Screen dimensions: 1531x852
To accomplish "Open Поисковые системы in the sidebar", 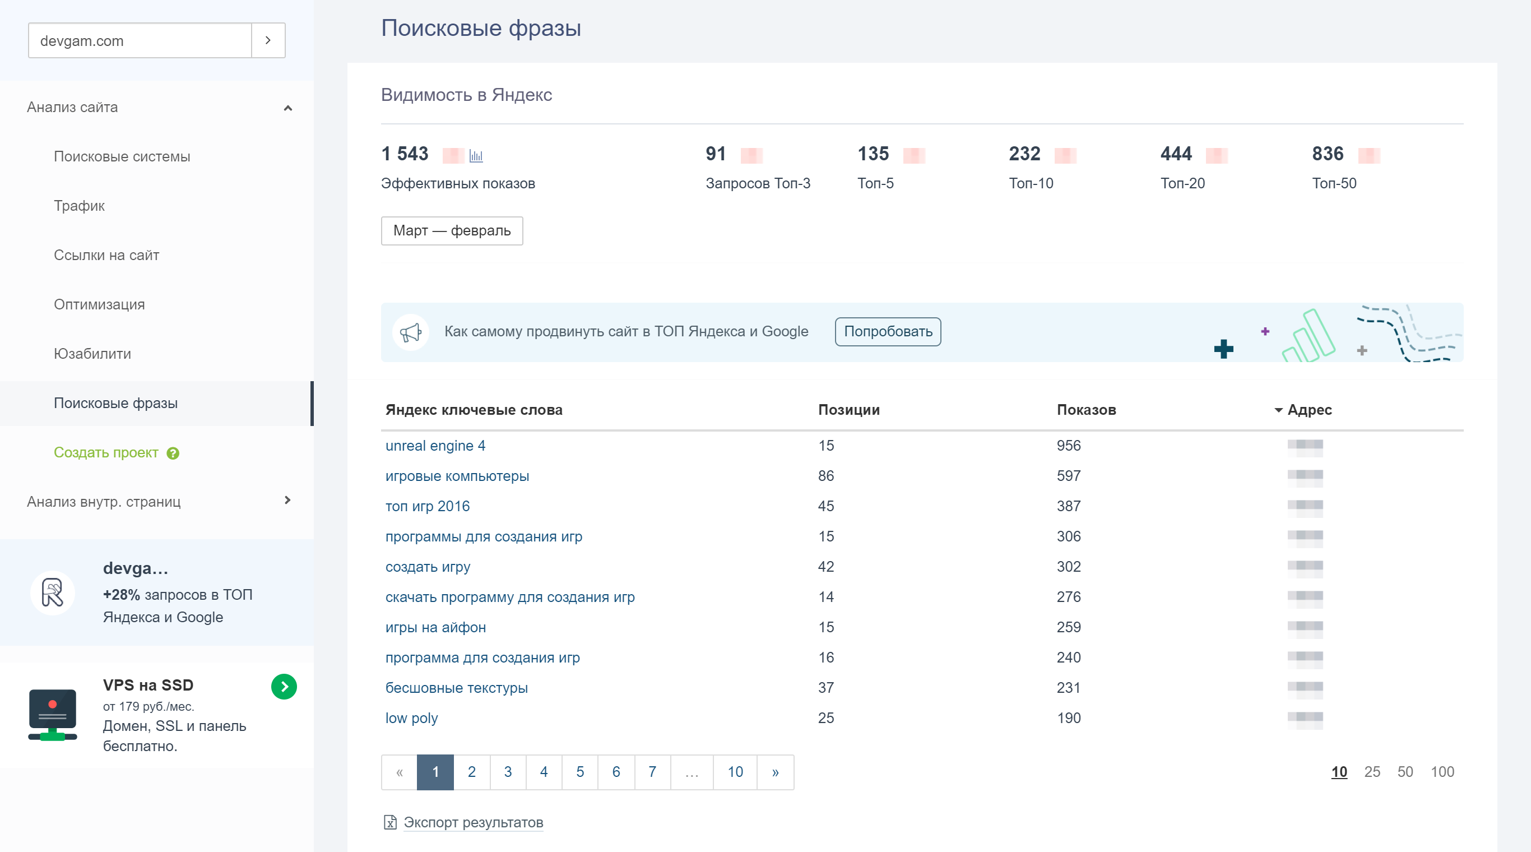I will (122, 156).
